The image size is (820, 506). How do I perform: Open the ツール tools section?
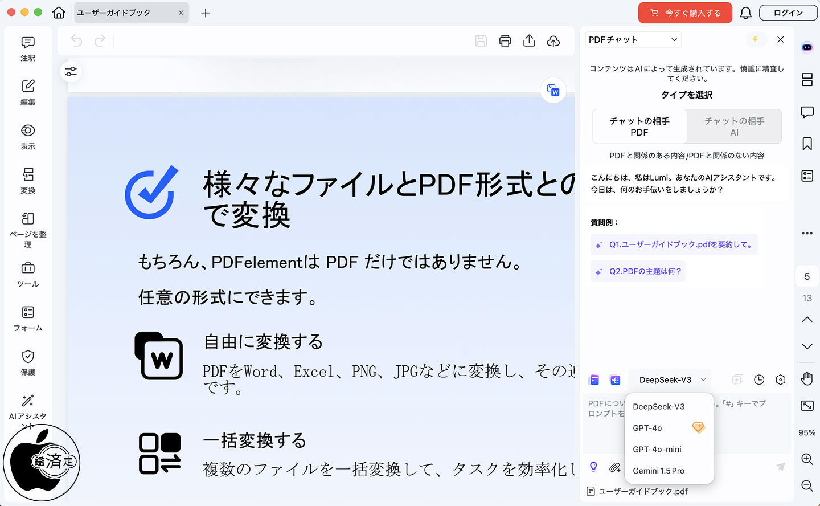(x=28, y=275)
